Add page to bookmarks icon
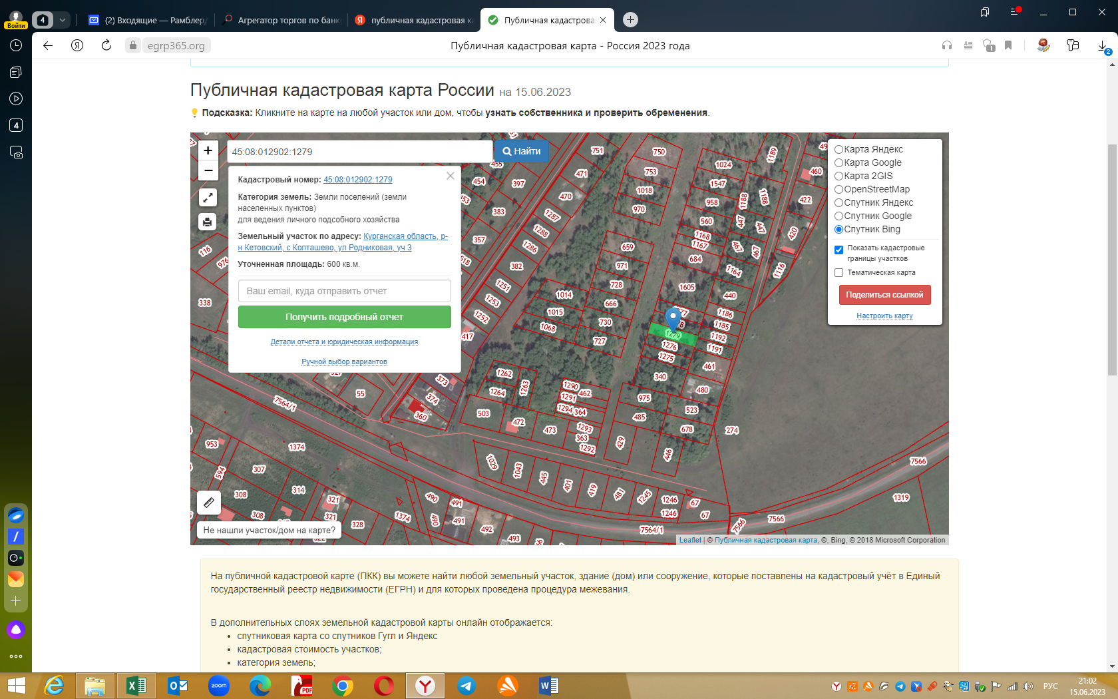Viewport: 1118px width, 699px height. pyautogui.click(x=1008, y=45)
